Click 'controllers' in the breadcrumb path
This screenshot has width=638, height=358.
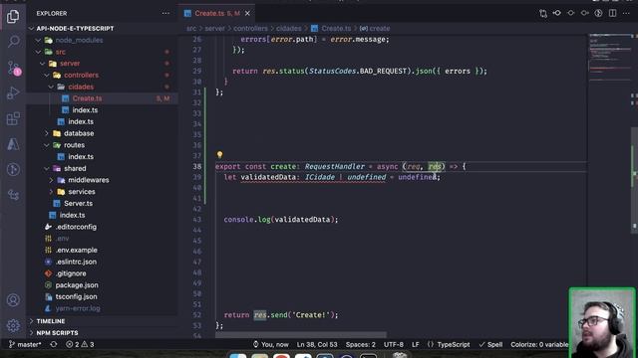pyautogui.click(x=250, y=29)
